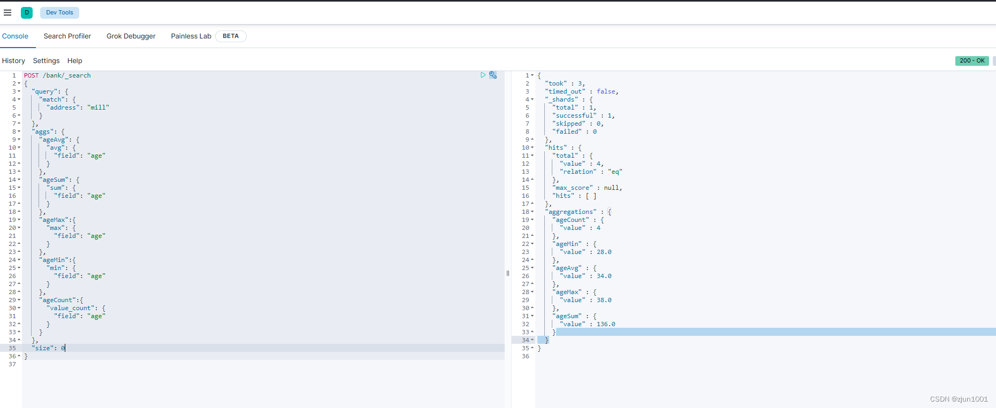Collapse response ageMin at line 22
996x408 pixels.
[x=533, y=244]
